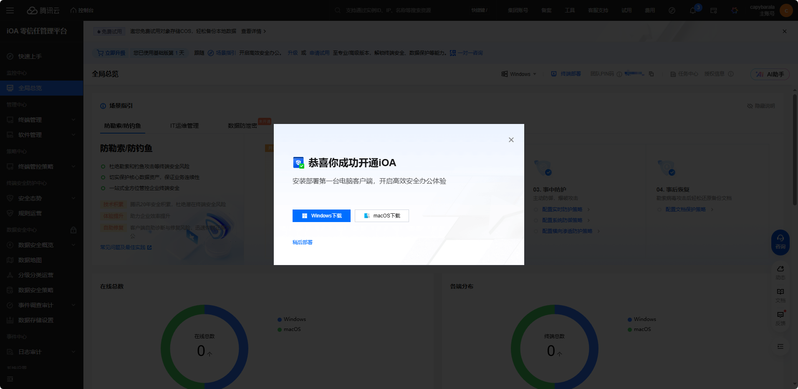Click 终端部署 link in header
The height and width of the screenshot is (389, 798).
point(566,74)
